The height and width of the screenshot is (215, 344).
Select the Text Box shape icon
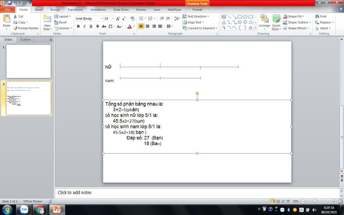tap(223, 17)
